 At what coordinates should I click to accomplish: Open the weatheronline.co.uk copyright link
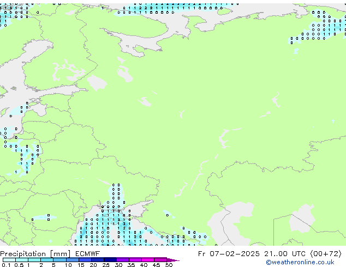[x=300, y=262]
